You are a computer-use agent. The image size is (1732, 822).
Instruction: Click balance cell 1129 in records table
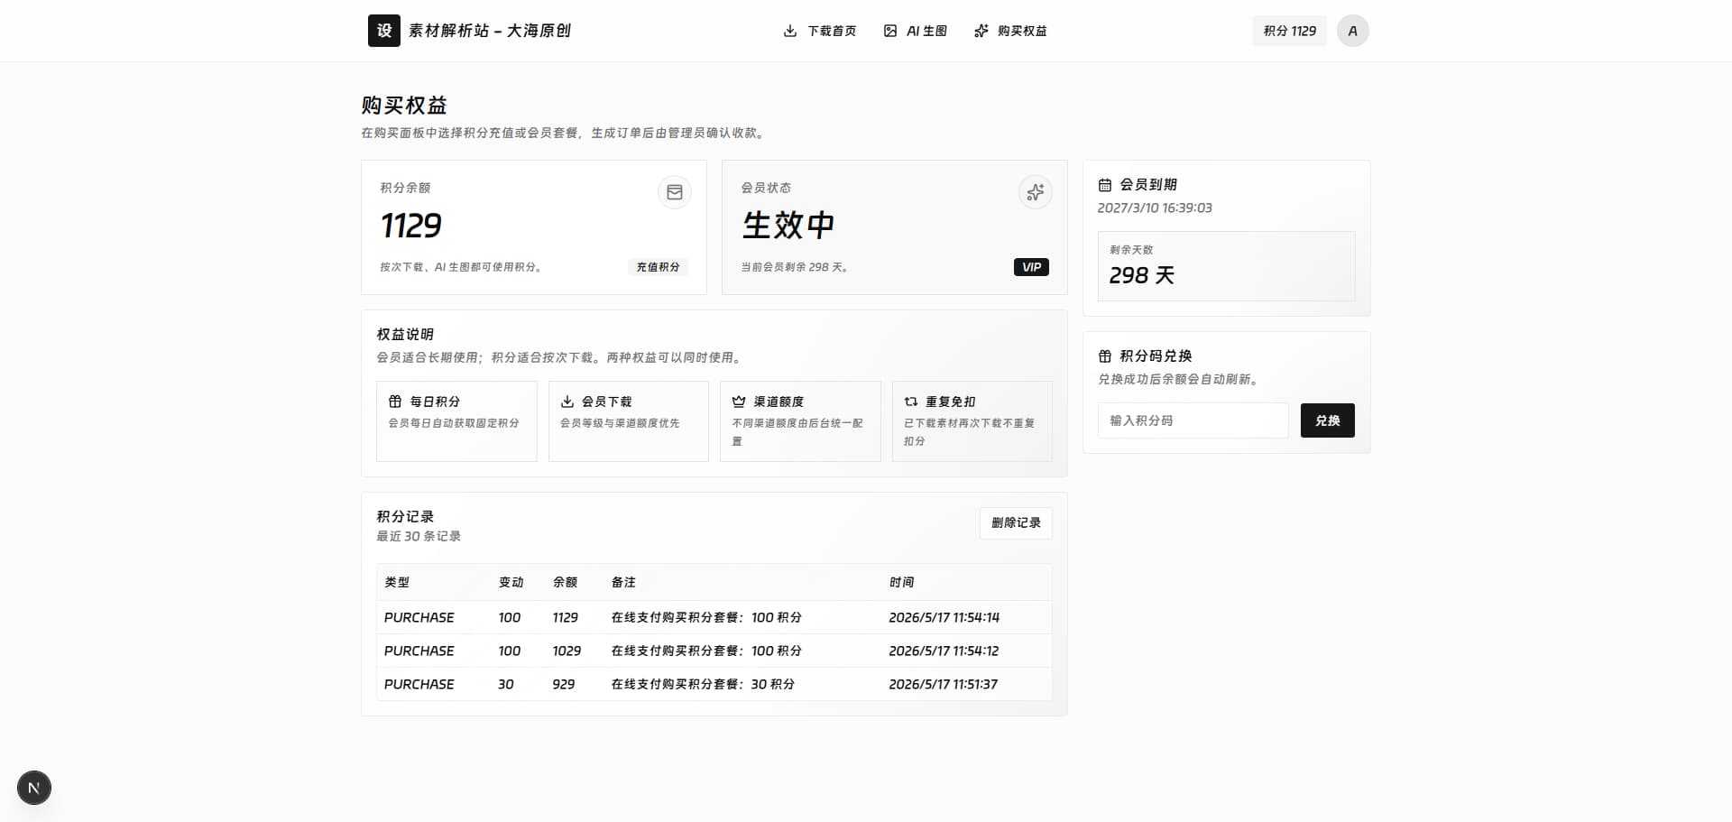coord(565,618)
